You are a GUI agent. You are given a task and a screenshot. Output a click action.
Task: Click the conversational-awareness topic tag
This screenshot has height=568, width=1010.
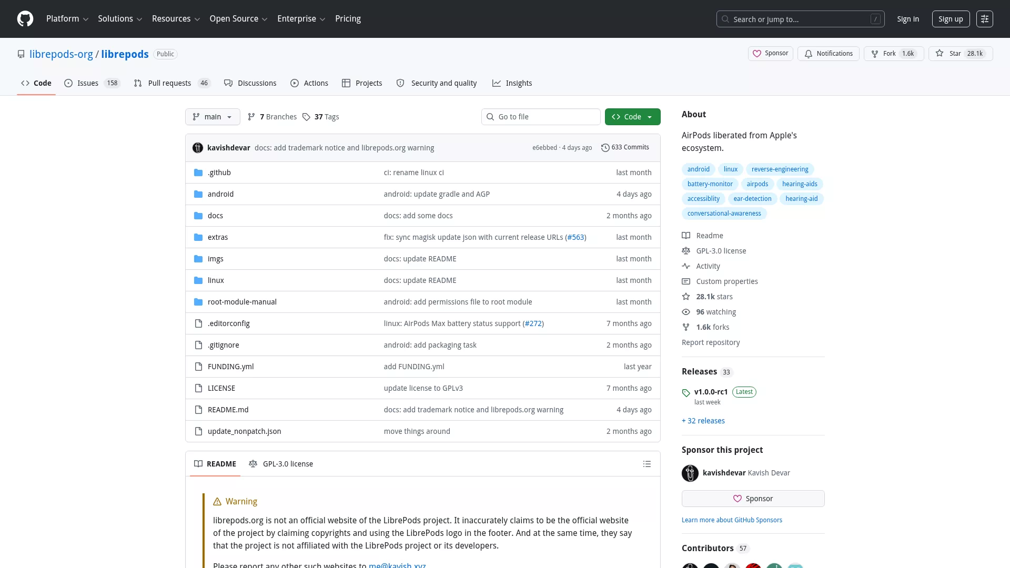(724, 214)
